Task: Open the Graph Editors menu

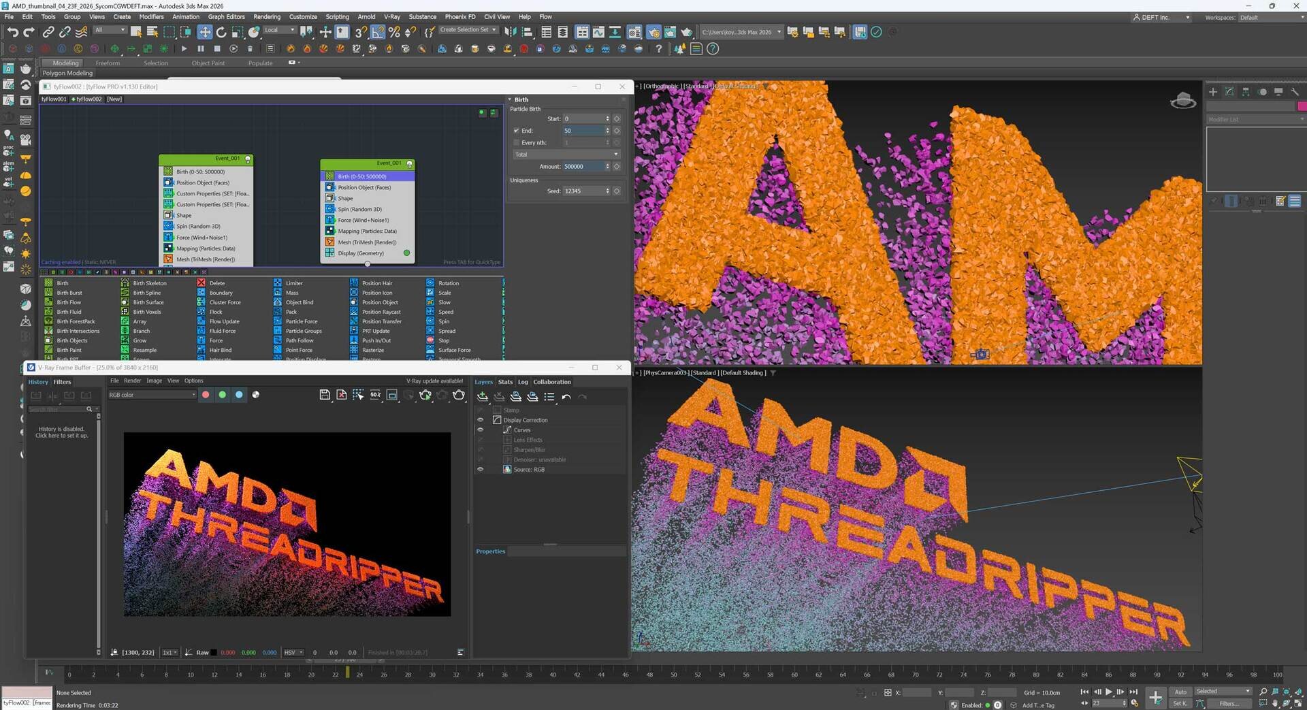Action: pyautogui.click(x=226, y=17)
